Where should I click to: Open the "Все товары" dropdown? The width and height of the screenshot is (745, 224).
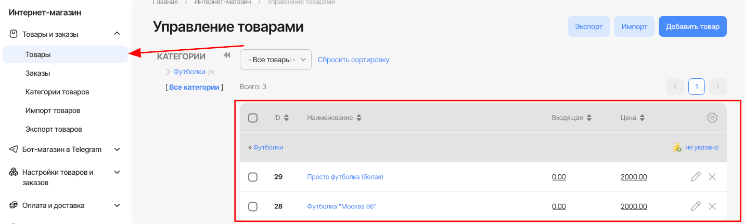[x=275, y=60]
